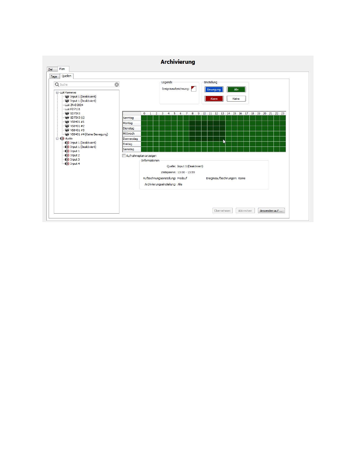Image resolution: width=354 pixels, height=458 pixels.
Task: Click the Aufzeichnungseinstellung value Freilauf
Action: coord(182,178)
